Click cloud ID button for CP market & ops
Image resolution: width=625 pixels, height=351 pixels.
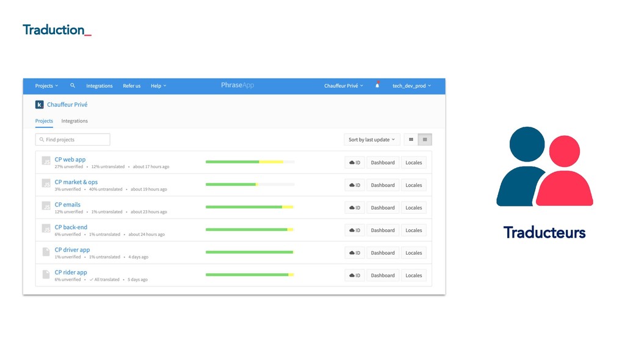coord(355,185)
